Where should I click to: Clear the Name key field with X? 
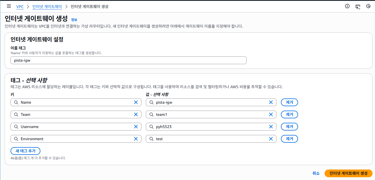click(136, 102)
